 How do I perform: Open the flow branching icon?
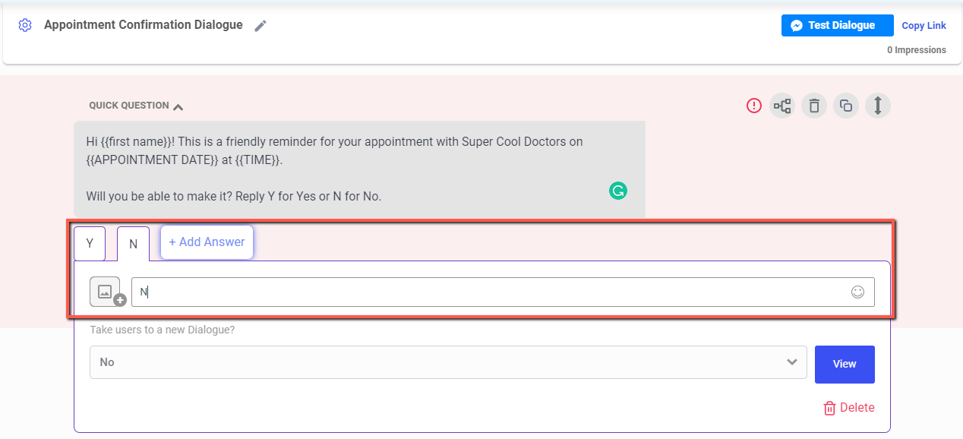(782, 106)
